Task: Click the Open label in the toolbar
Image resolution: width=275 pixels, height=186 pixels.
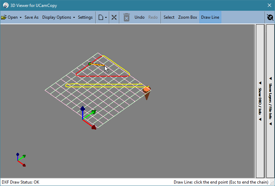Action: [x=12, y=17]
